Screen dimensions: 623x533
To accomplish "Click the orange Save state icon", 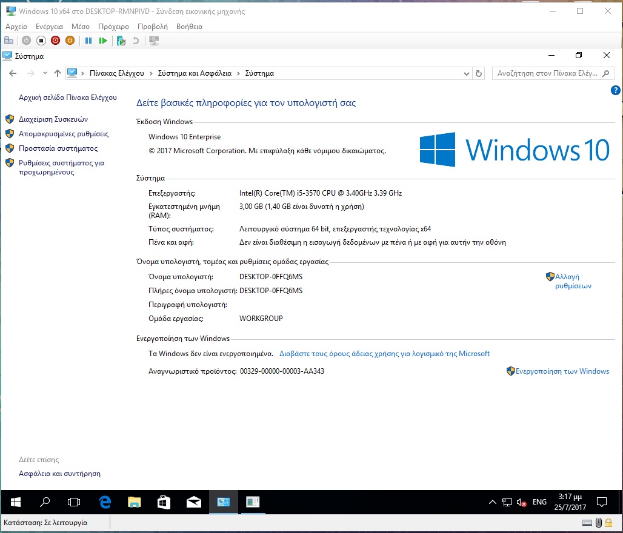I will 70,41.
